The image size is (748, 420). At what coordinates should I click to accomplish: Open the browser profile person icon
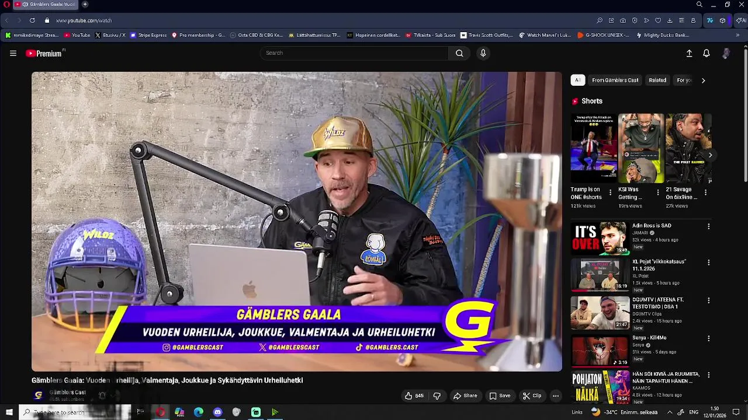693,20
